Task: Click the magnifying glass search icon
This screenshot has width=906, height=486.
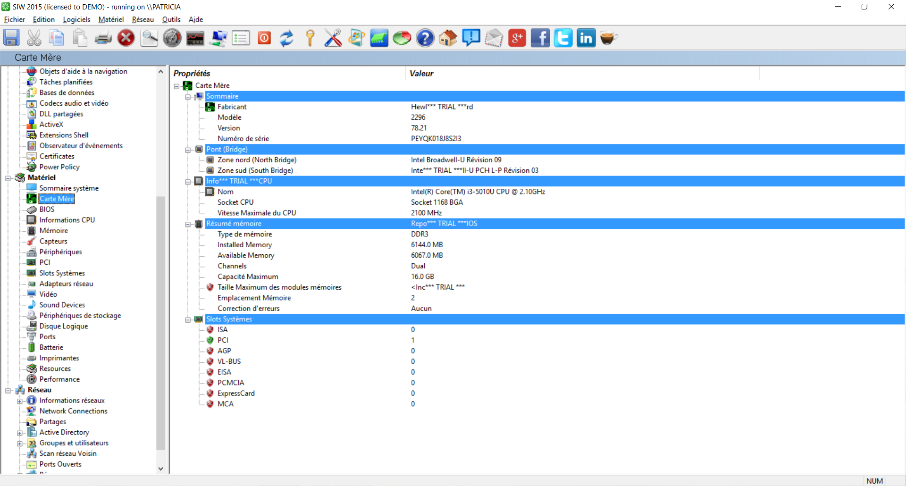Action: 149,38
